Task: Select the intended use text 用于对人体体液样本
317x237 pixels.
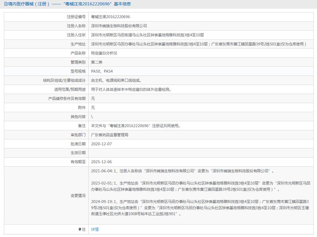Action: [x=108, y=89]
